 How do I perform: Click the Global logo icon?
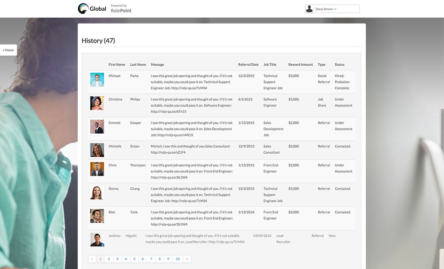click(x=83, y=9)
